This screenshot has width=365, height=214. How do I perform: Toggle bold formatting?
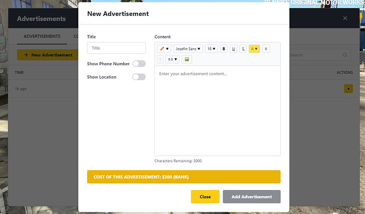(x=224, y=49)
